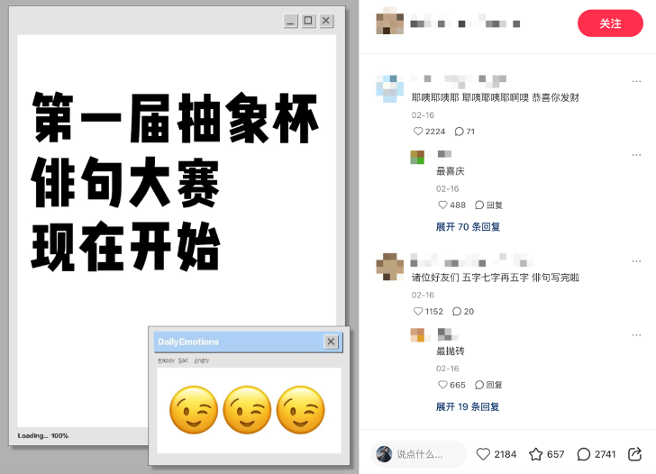Click the share icon at bottom right
This screenshot has width=656, height=474.
point(634,454)
